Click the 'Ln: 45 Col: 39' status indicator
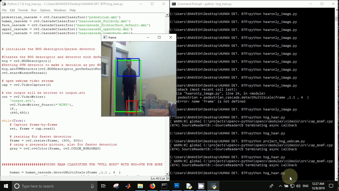This screenshot has width=339, height=191. tap(160, 179)
